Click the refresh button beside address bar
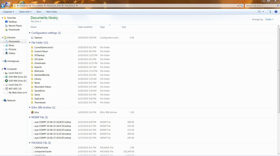The image size is (280, 156). point(242,6)
